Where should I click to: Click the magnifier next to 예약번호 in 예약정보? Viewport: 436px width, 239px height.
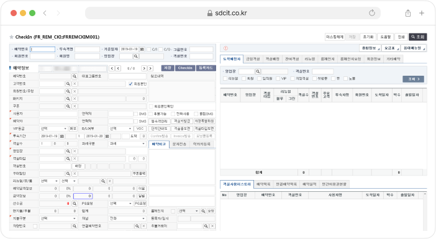tap(75, 76)
